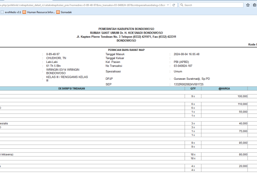Bookmark this page with the star icon
The height and width of the screenshot is (175, 257).
click(248, 5)
